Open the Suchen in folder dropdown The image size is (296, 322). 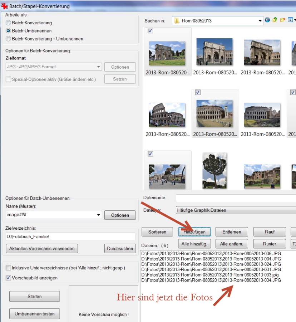tap(260, 21)
